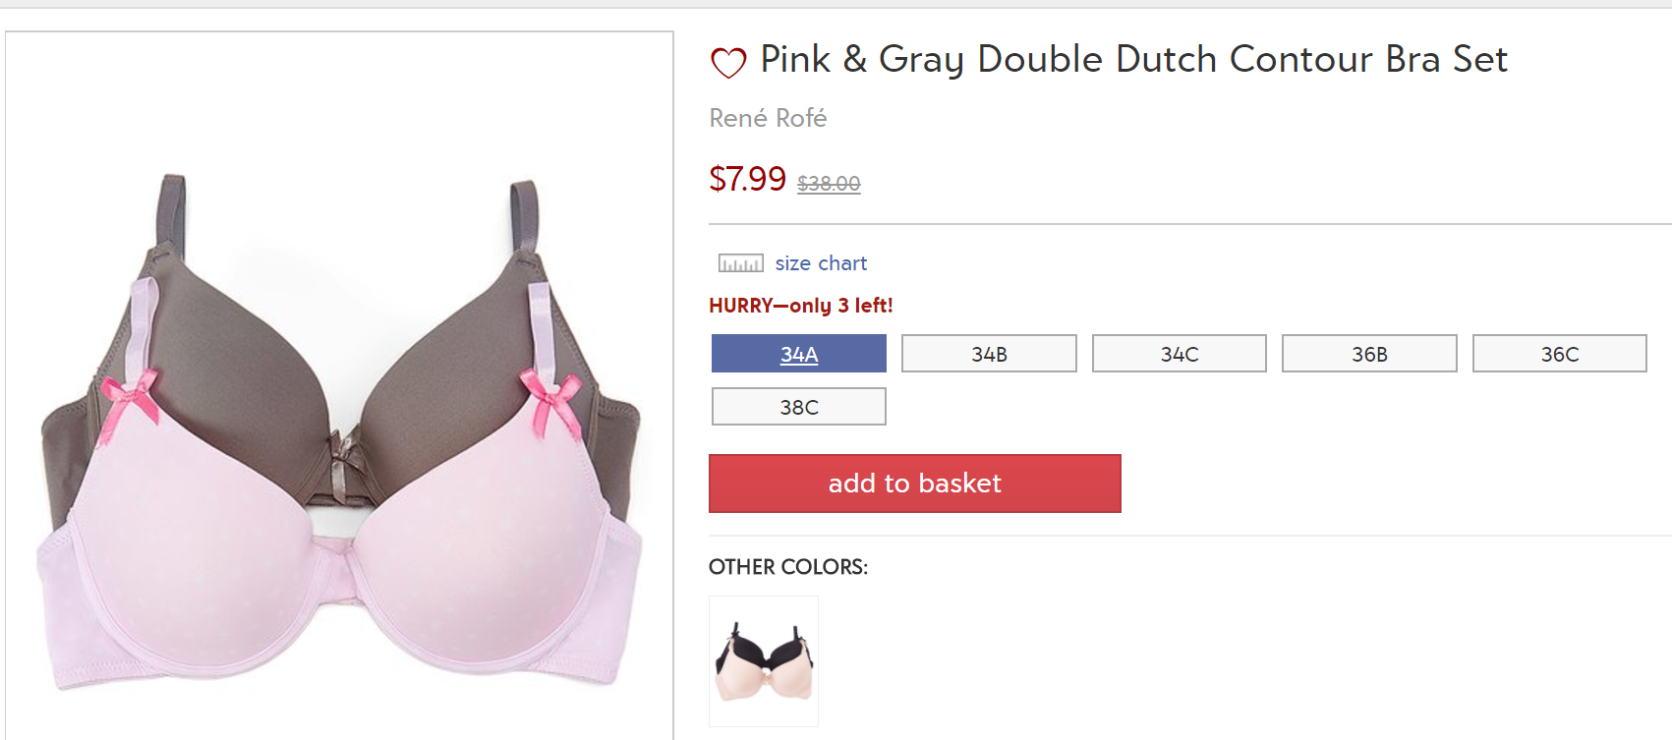Choose the 36C size option
This screenshot has width=1672, height=740.
pyautogui.click(x=1559, y=354)
